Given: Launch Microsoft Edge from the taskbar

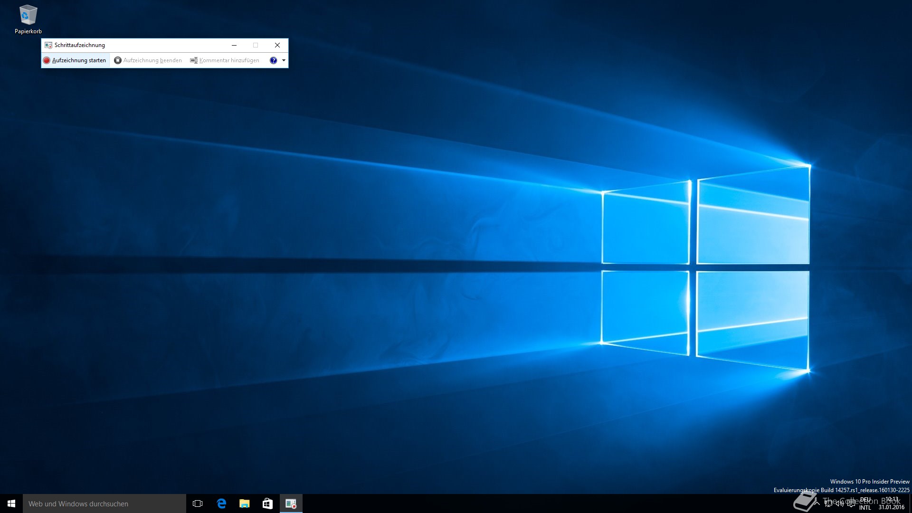Looking at the screenshot, I should point(221,503).
